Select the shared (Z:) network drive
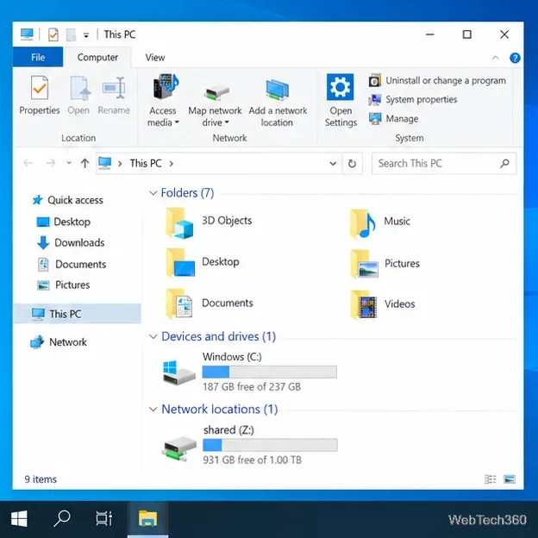The image size is (538, 538). tap(250, 445)
